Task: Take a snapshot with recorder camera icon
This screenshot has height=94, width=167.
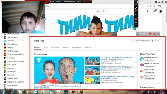Action: pyautogui.click(x=81, y=1)
